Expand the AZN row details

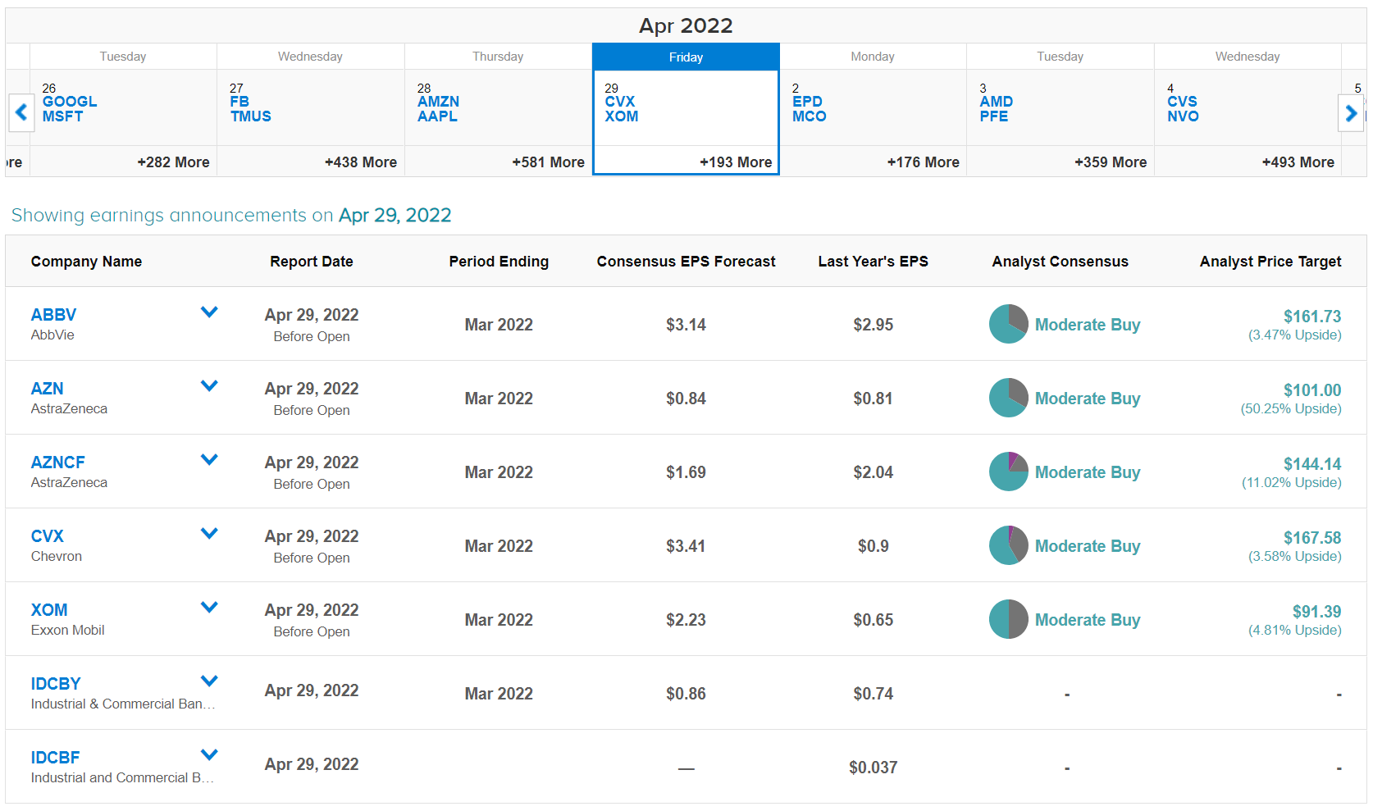209,385
